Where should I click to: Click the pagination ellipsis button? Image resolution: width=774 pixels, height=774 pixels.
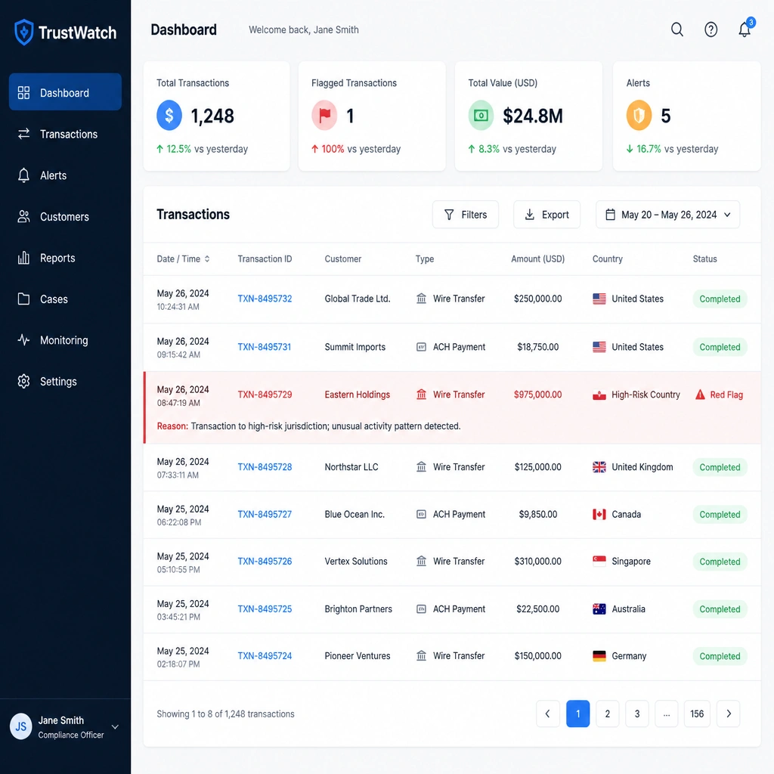667,714
